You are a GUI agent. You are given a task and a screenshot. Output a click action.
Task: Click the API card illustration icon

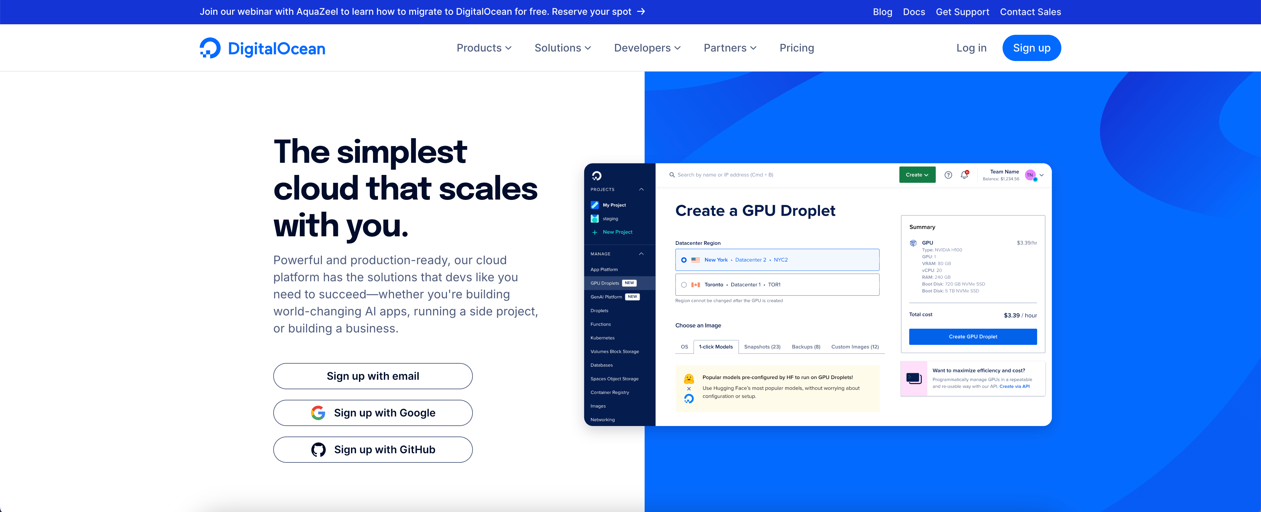coord(914,378)
